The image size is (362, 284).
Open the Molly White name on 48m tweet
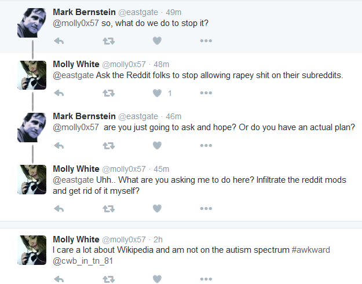point(76,64)
